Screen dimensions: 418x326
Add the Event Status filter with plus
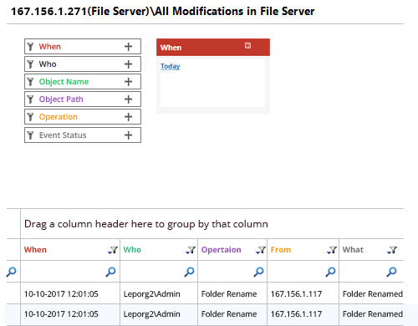[128, 135]
